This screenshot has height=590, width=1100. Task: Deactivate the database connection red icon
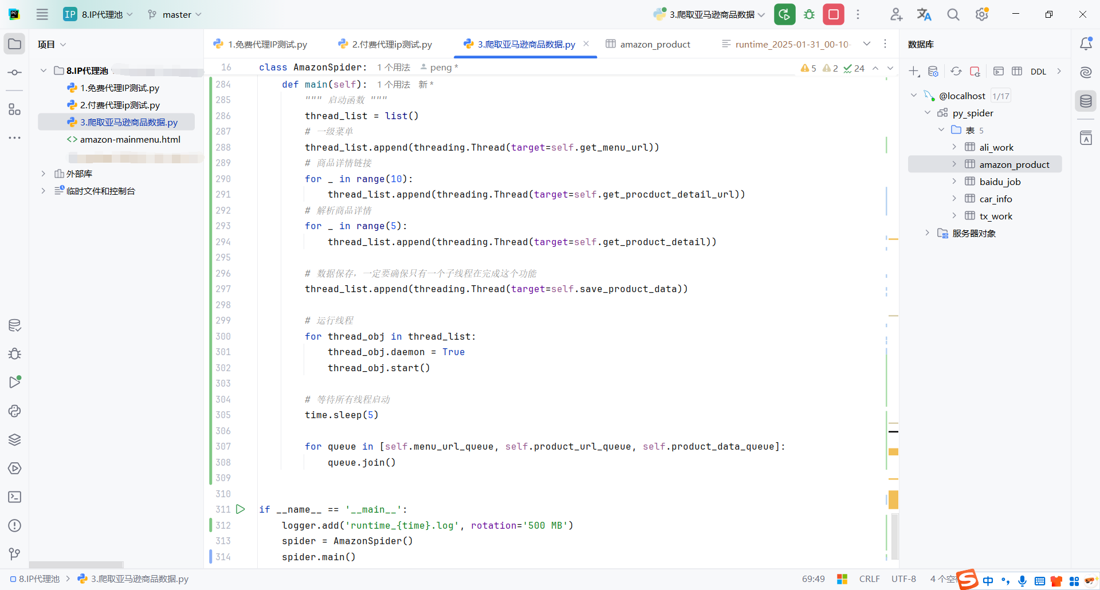975,72
